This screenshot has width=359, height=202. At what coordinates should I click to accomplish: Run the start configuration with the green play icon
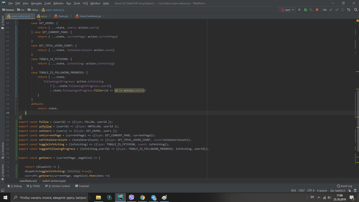pyautogui.click(x=300, y=10)
